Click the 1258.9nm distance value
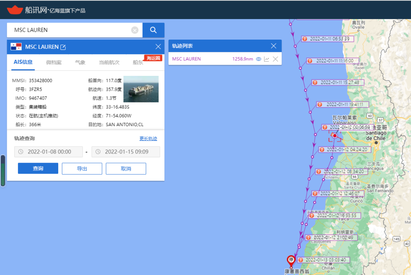This screenshot has width=411, height=275. pyautogui.click(x=243, y=59)
